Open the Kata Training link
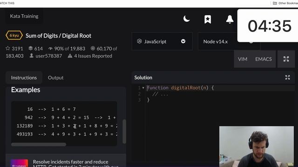298x167 pixels. (24, 16)
